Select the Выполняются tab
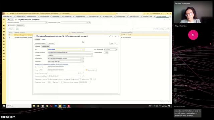 (12, 26)
